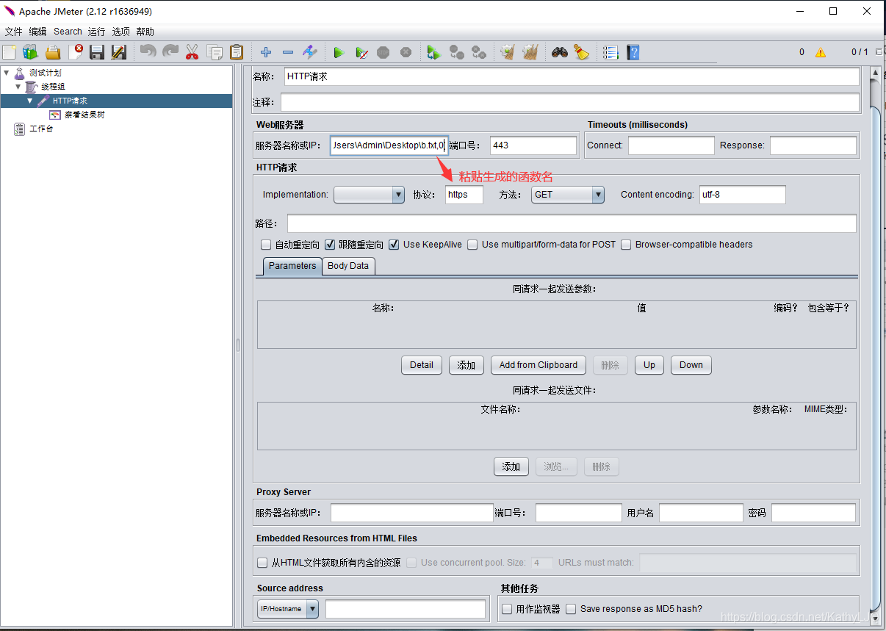Click the Copy icon in toolbar
The width and height of the screenshot is (886, 631).
(215, 52)
